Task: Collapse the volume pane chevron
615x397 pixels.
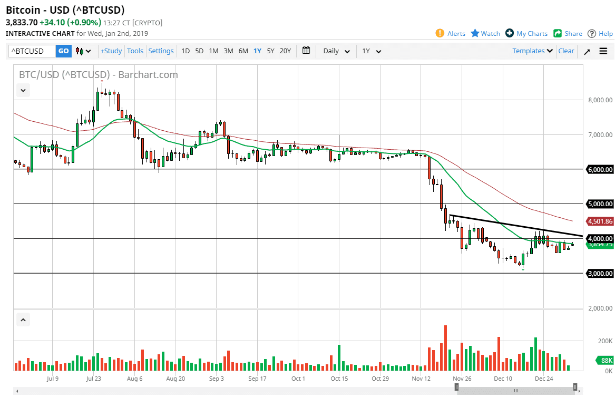Action: (x=23, y=319)
